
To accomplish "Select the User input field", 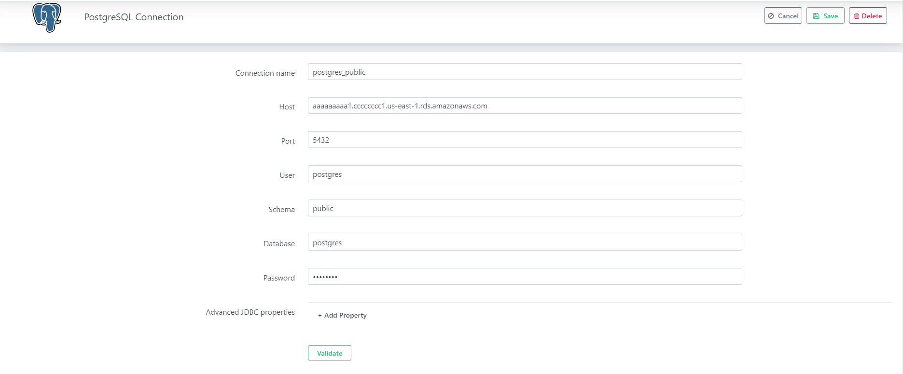I will (525, 174).
